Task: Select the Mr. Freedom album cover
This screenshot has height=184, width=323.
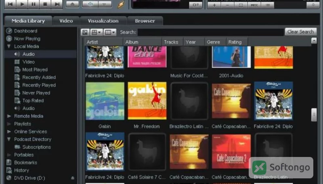Action: tap(147, 100)
